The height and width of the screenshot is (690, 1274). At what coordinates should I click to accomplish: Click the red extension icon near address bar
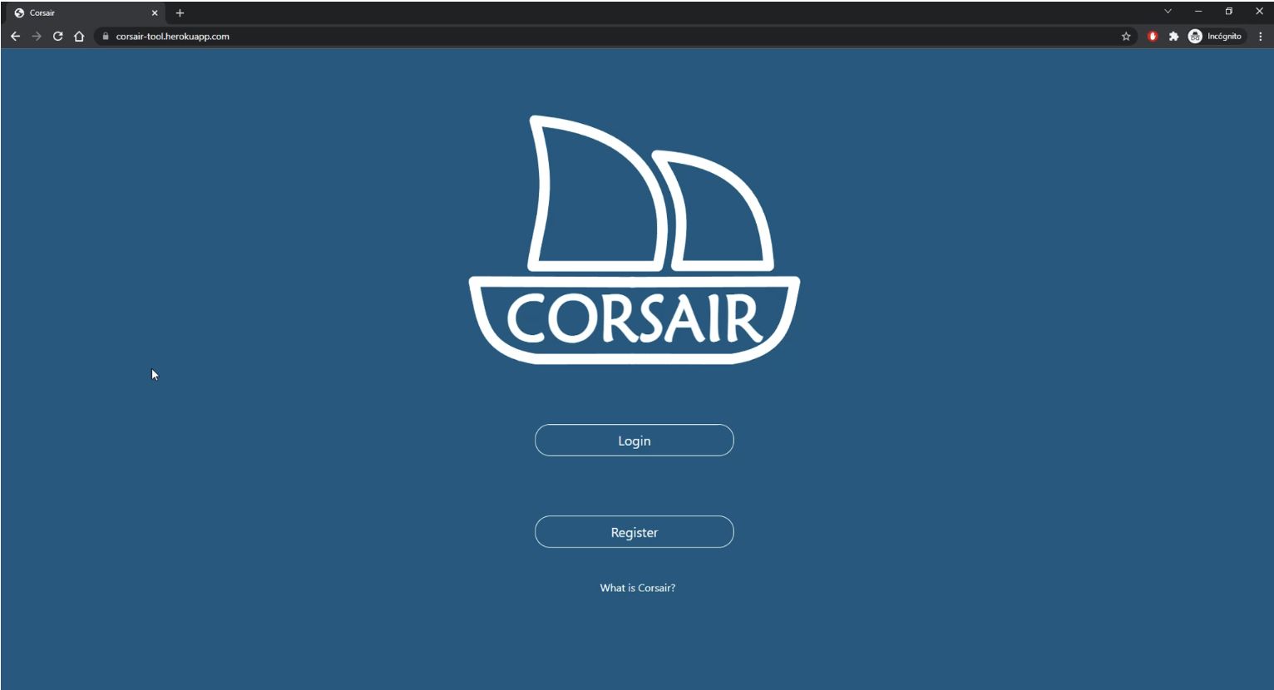click(1152, 36)
